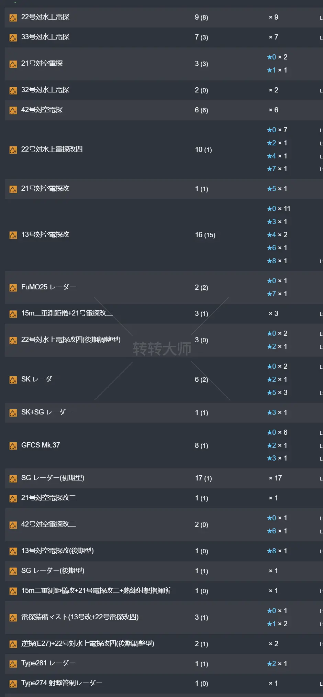The width and height of the screenshot is (323, 697).
Task: Click the GFCS Mk.37 equipment icon
Action: tap(13, 445)
